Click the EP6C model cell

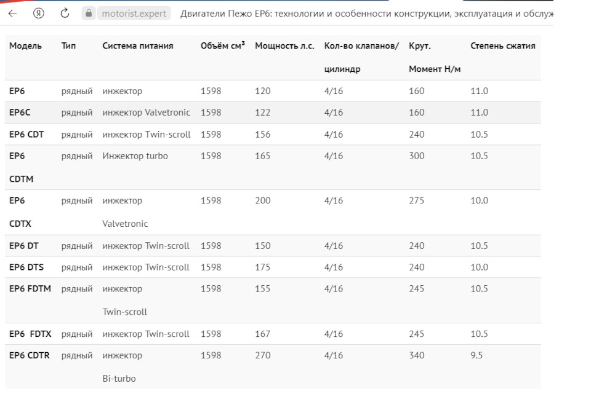pyautogui.click(x=20, y=112)
